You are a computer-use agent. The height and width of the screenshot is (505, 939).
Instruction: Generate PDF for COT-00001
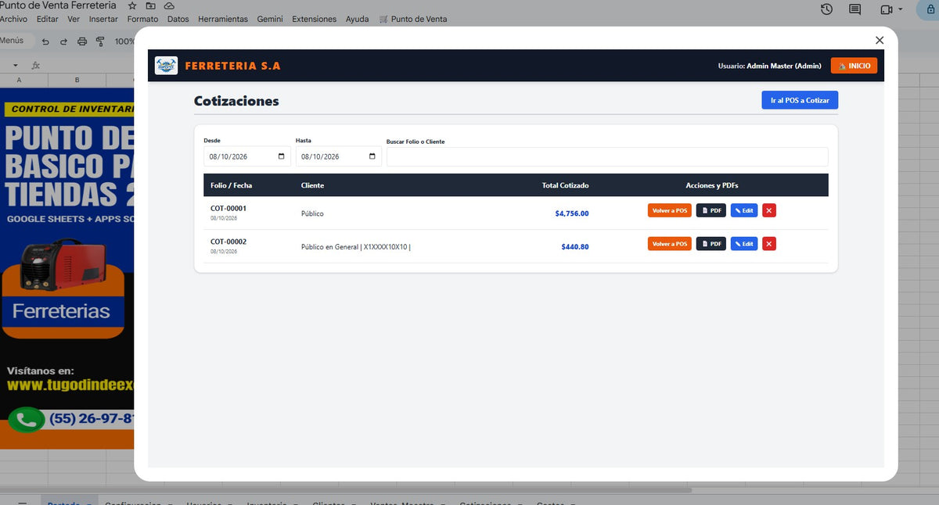(x=711, y=210)
